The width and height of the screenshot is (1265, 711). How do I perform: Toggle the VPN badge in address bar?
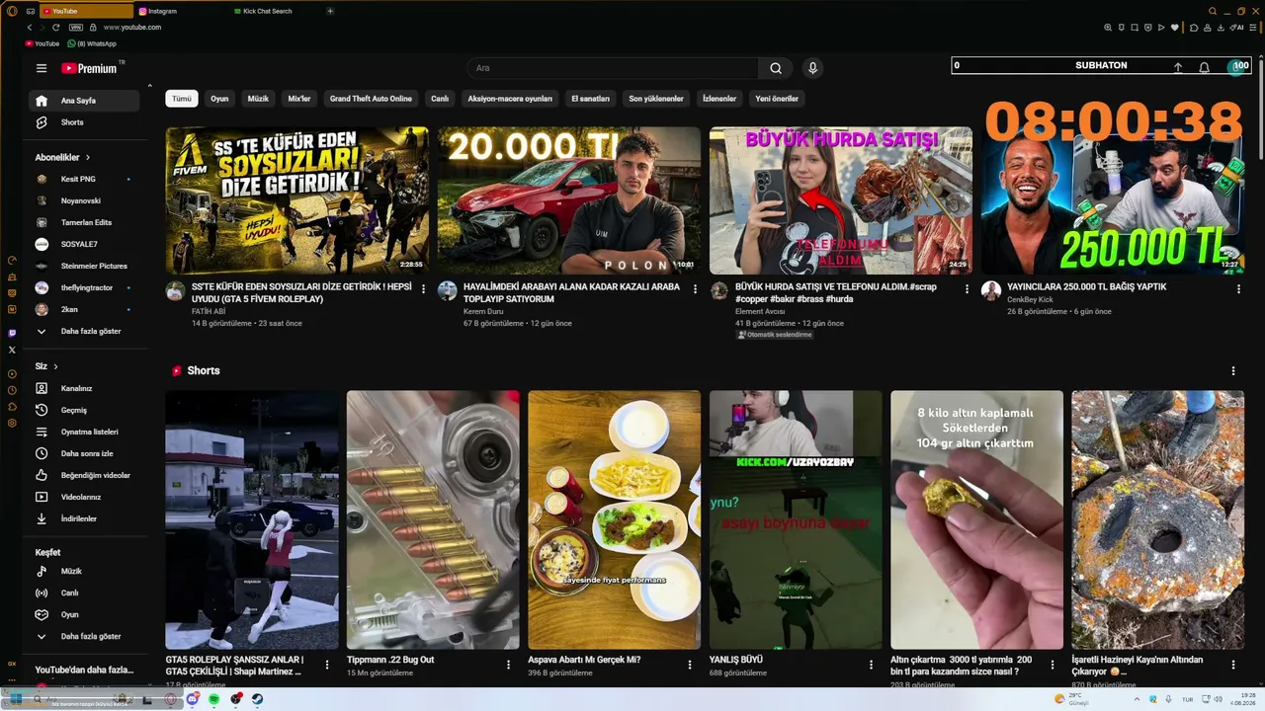click(76, 28)
